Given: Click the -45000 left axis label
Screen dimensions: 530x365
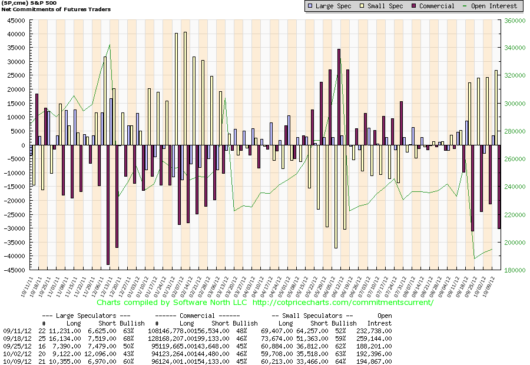Looking at the screenshot, I should [15, 270].
